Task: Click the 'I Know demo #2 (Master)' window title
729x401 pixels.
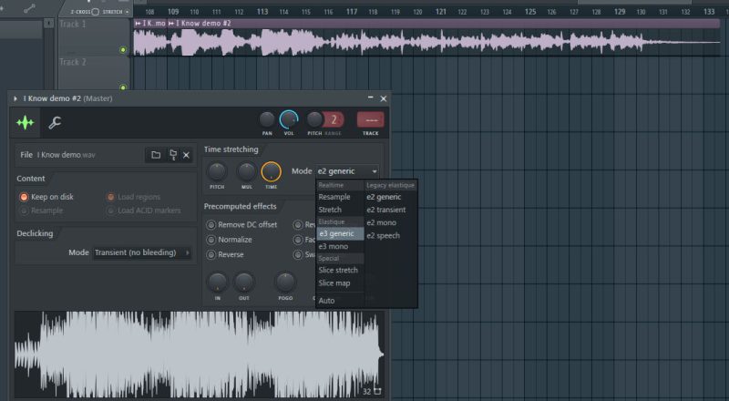Action: (67, 98)
